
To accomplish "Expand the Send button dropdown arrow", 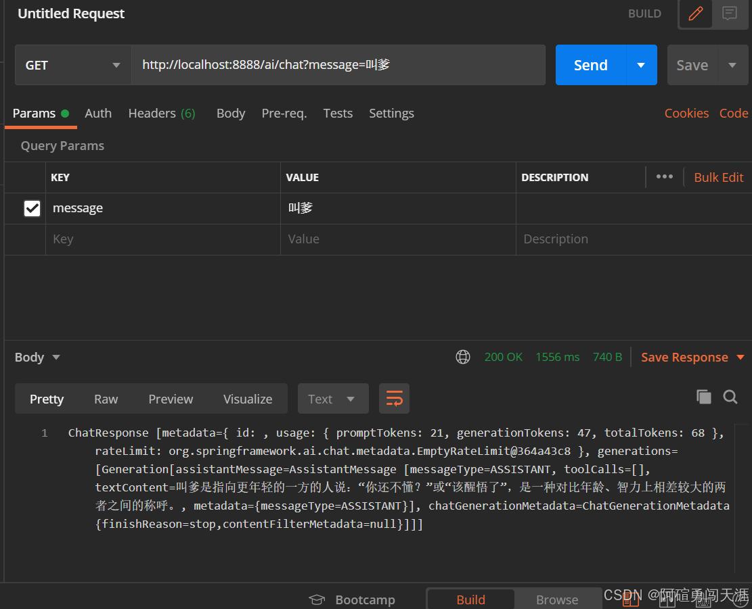I will pos(641,65).
